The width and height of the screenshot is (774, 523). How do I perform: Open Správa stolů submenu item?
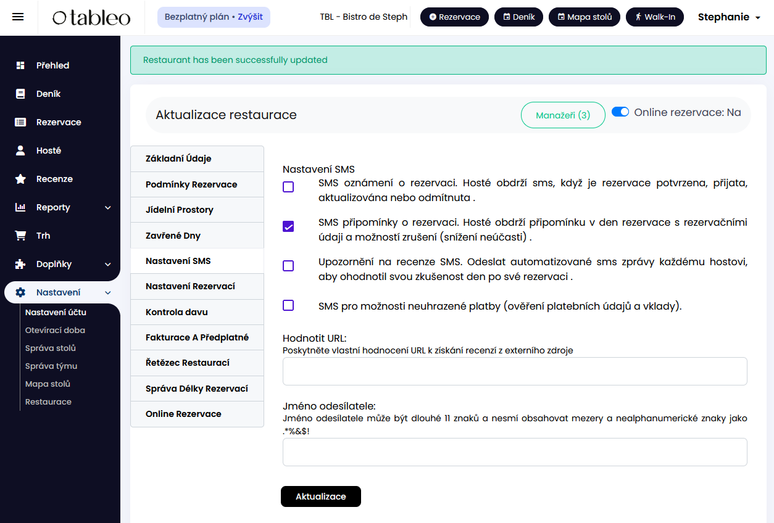click(51, 348)
